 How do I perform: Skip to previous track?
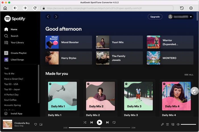coord(92,122)
